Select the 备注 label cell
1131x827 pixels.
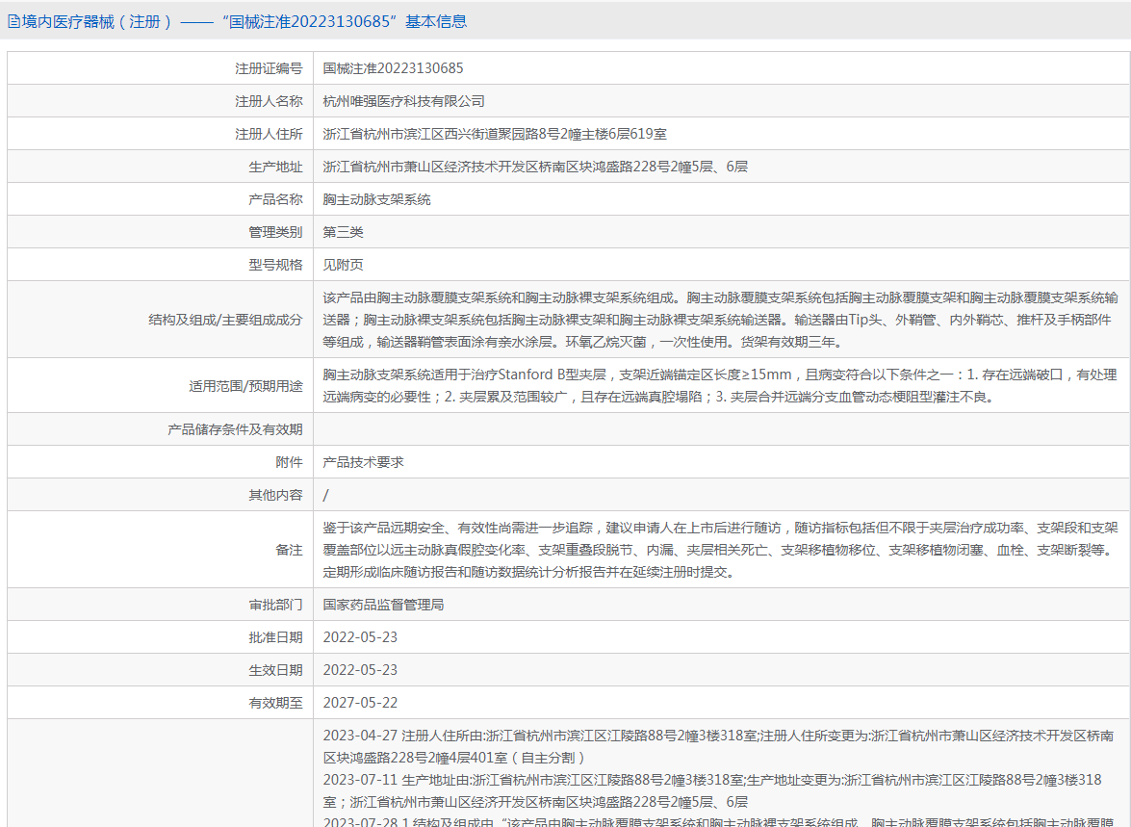point(289,550)
